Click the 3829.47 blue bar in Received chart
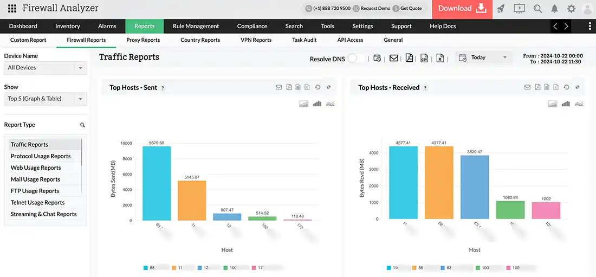596x277 pixels. (x=475, y=187)
